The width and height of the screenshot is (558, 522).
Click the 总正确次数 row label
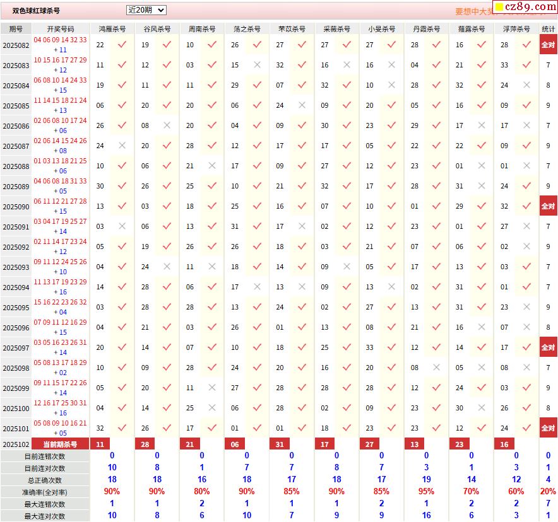coord(45,480)
